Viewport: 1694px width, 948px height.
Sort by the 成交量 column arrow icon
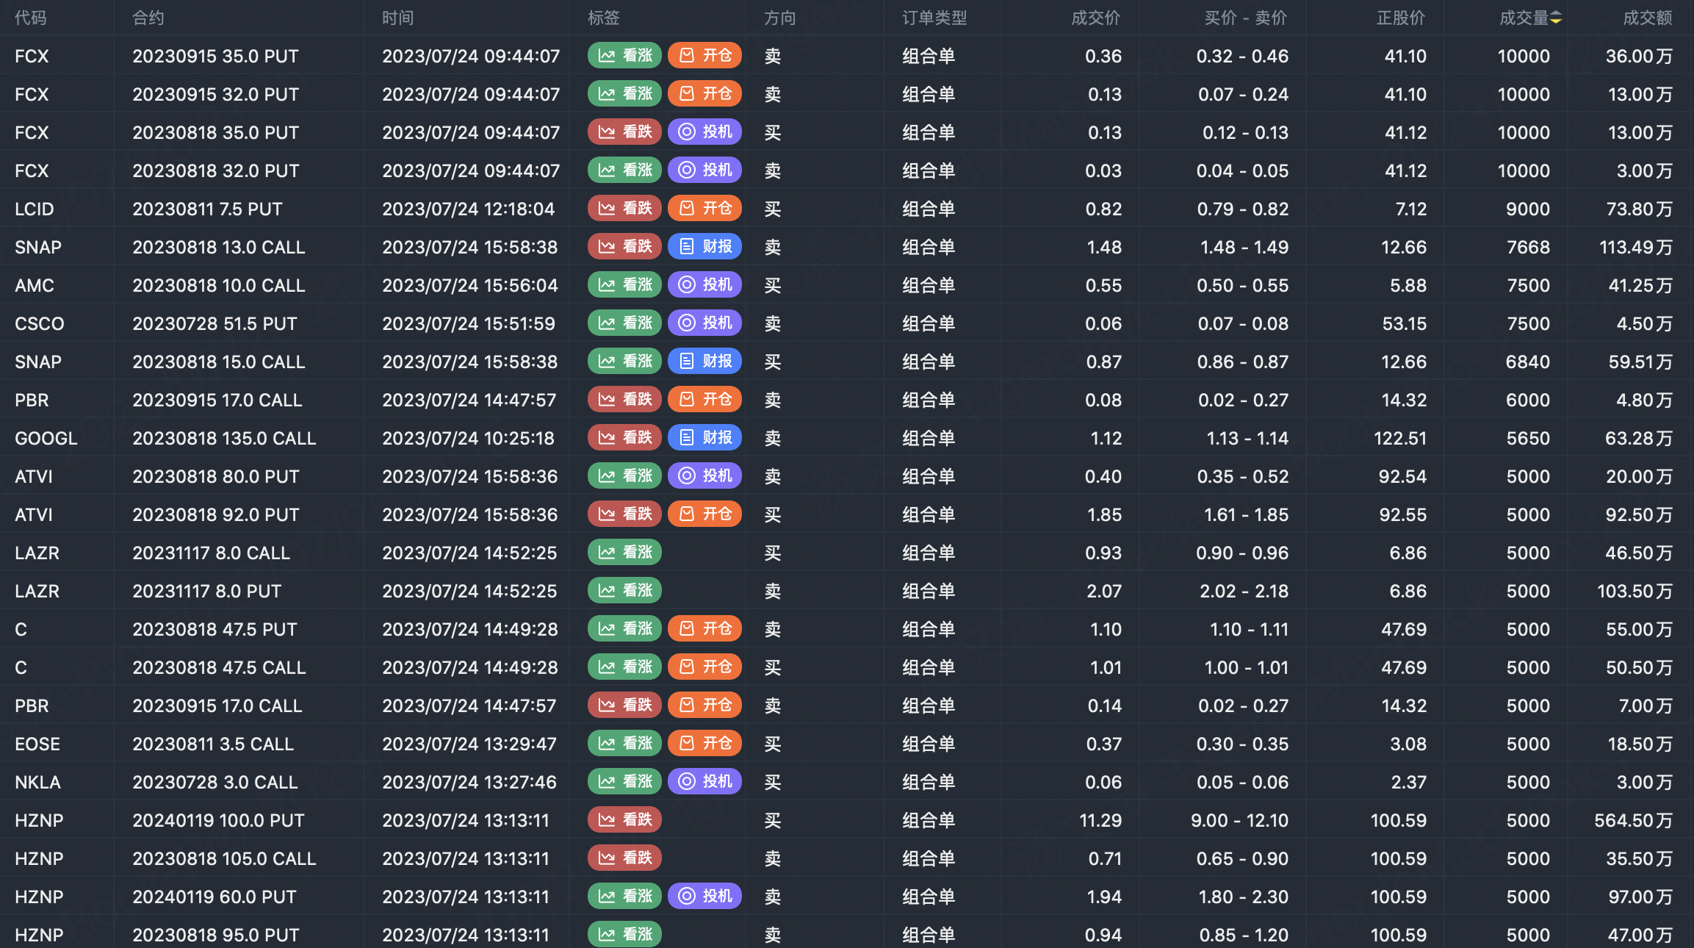[x=1556, y=18]
